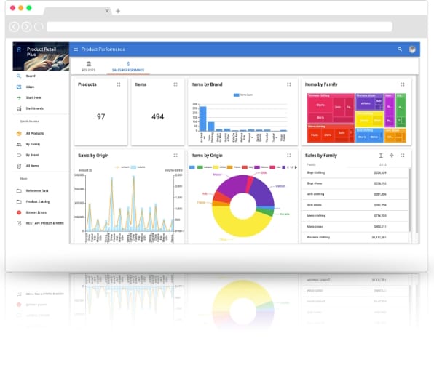Click the browser back button
The height and width of the screenshot is (373, 434).
coord(15,27)
